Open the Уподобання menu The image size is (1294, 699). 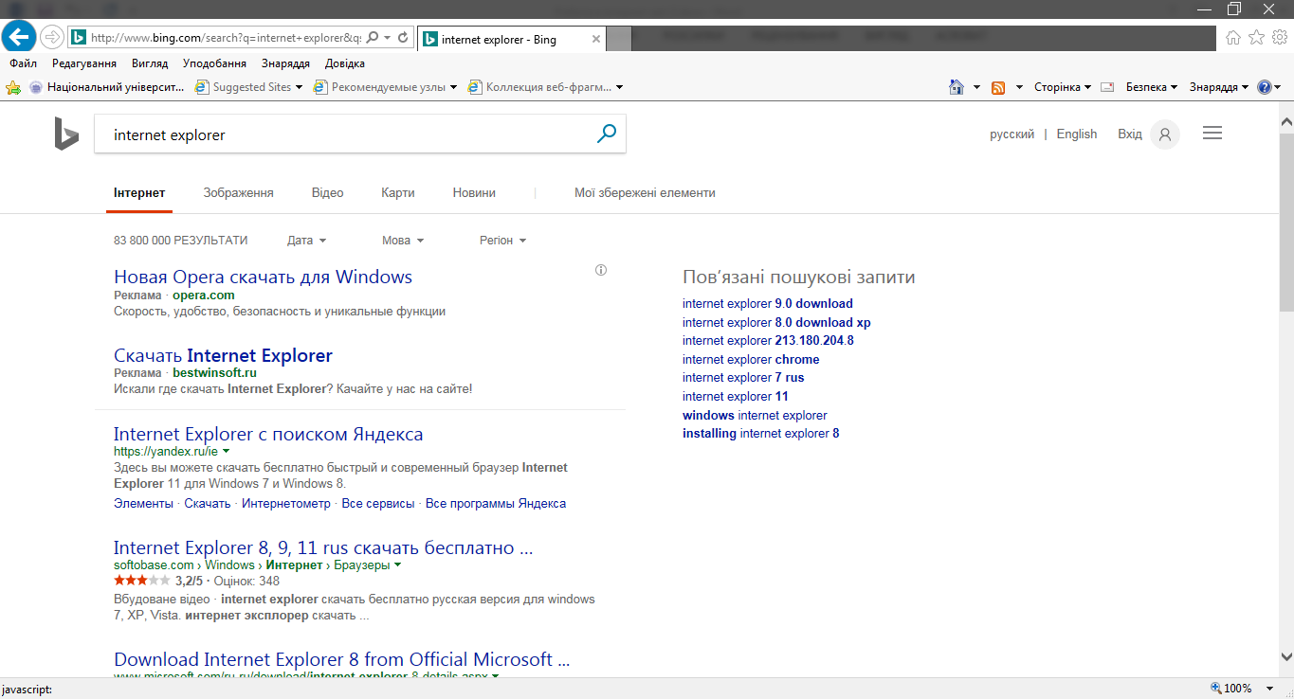pyautogui.click(x=214, y=63)
